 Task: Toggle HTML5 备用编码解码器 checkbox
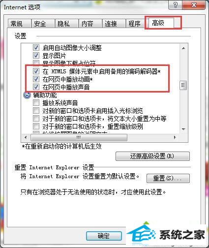coord(36,71)
